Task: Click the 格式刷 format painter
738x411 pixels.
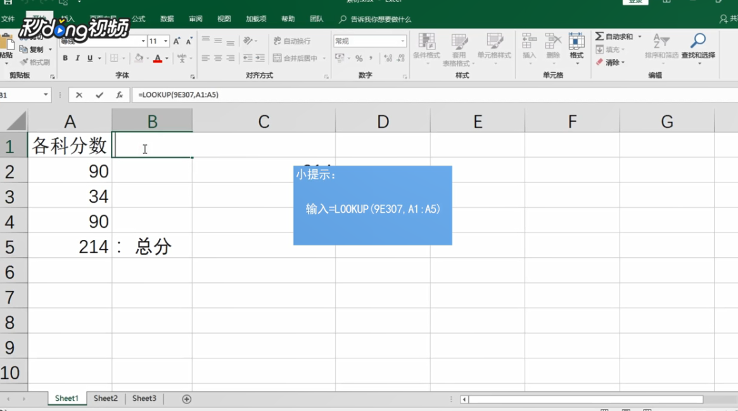Action: coord(34,62)
